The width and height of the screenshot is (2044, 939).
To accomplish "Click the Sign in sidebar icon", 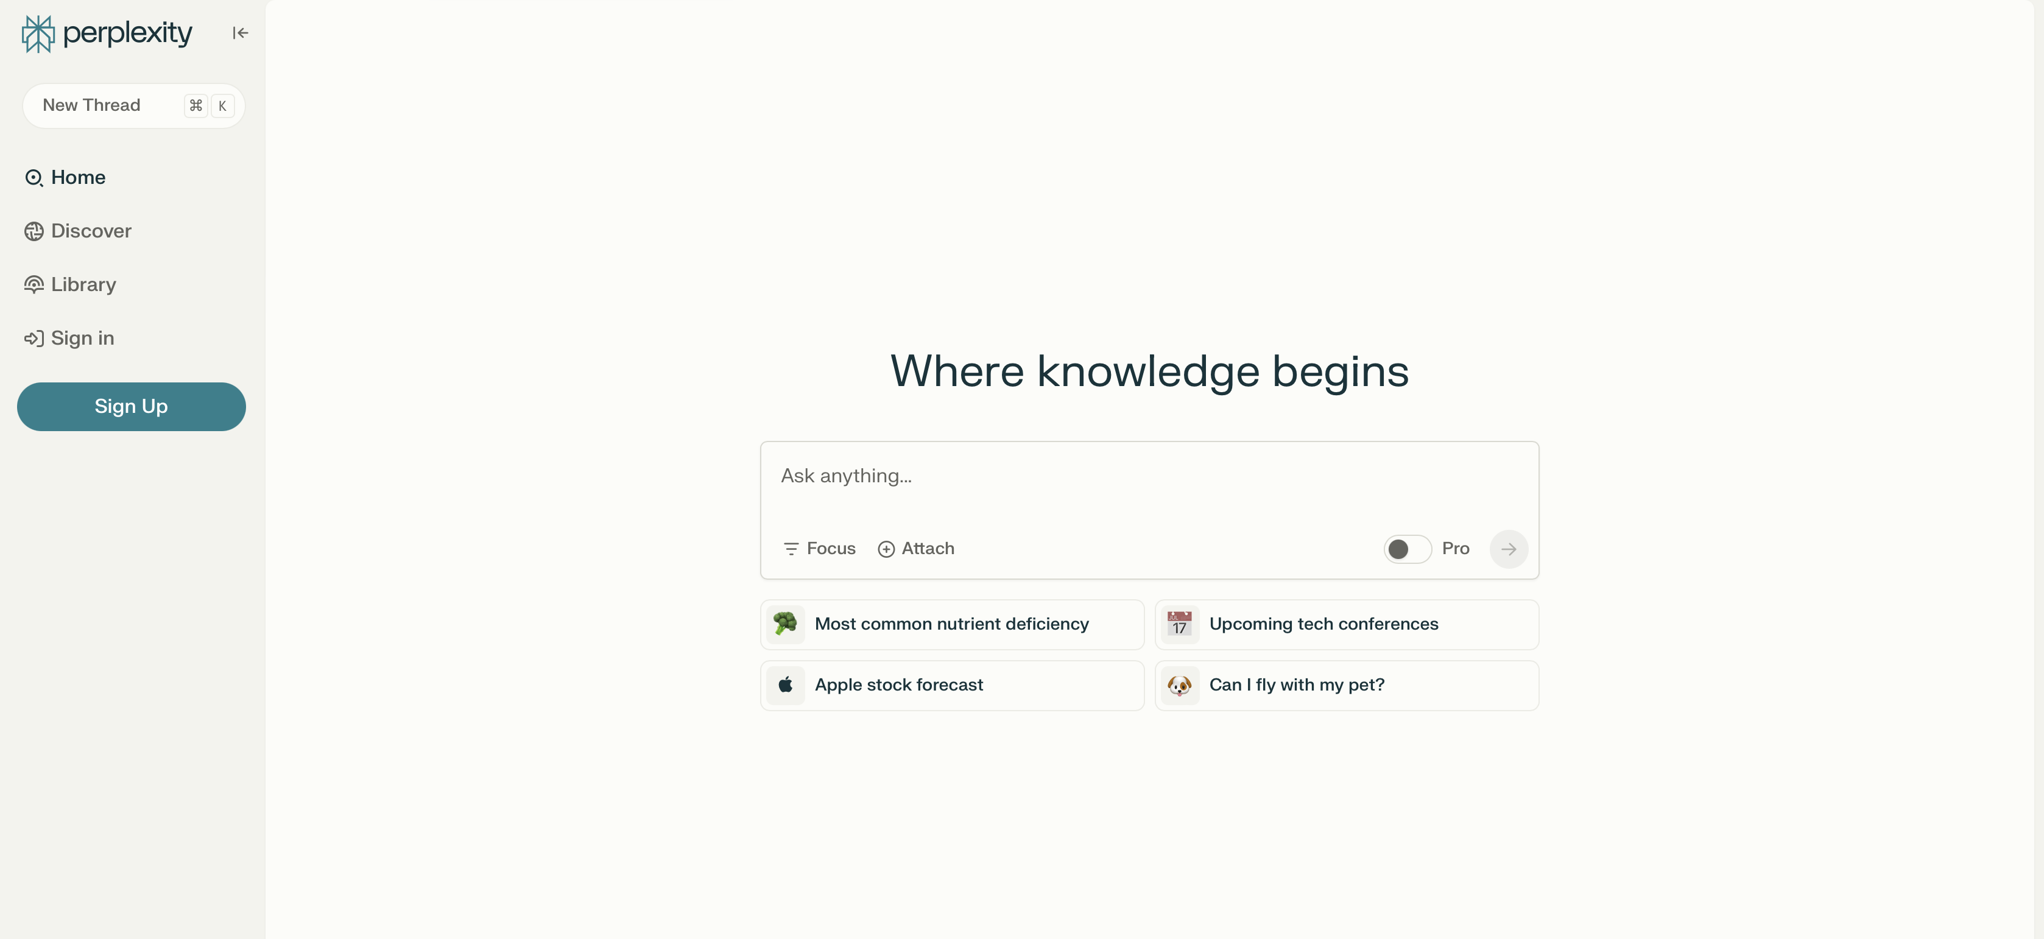I will coord(34,338).
